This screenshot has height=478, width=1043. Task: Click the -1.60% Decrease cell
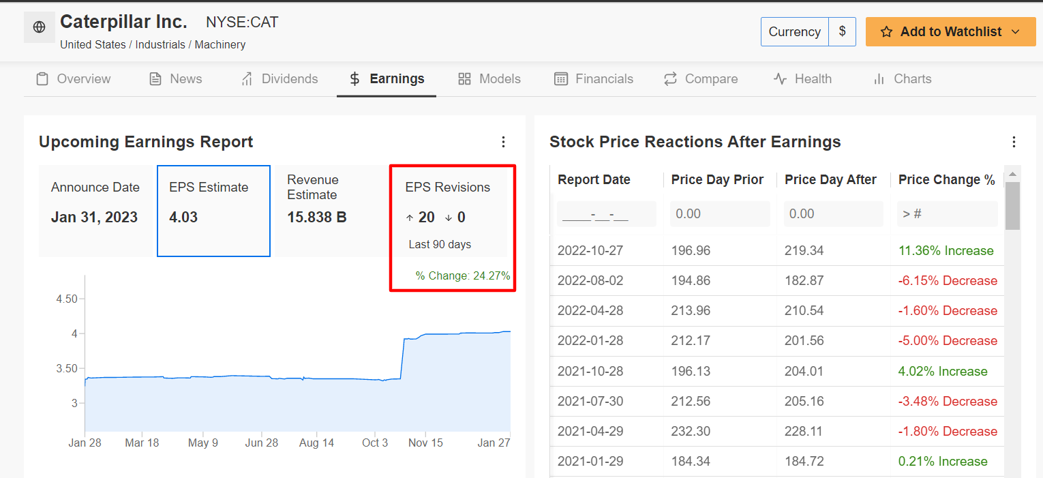pyautogui.click(x=948, y=311)
